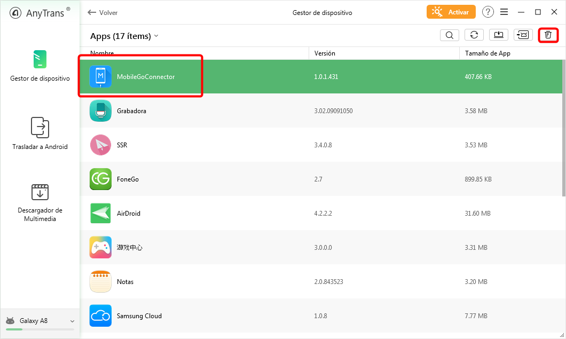Click the trash delete icon in toolbar

[548, 35]
